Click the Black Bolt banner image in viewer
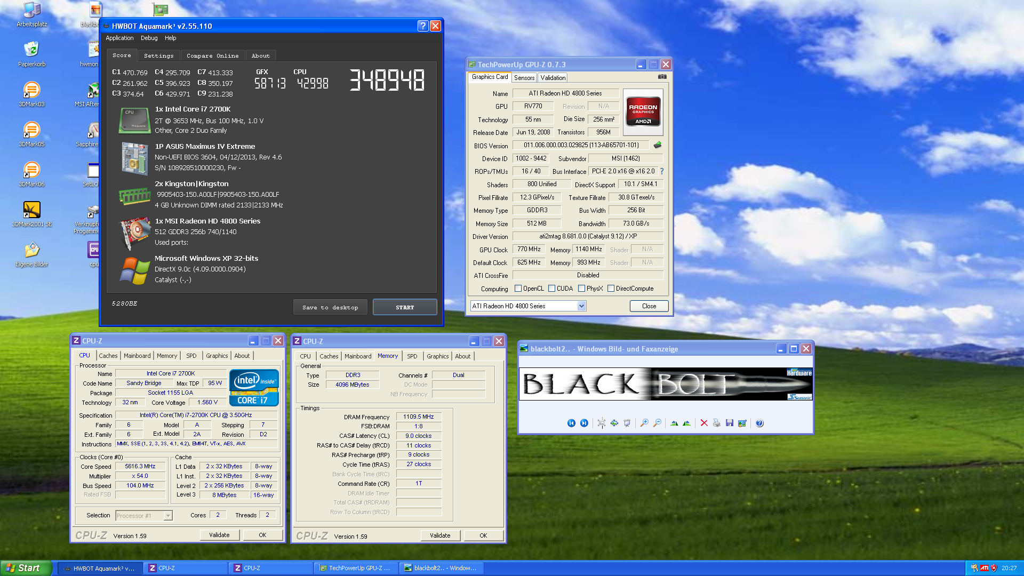 click(x=666, y=384)
